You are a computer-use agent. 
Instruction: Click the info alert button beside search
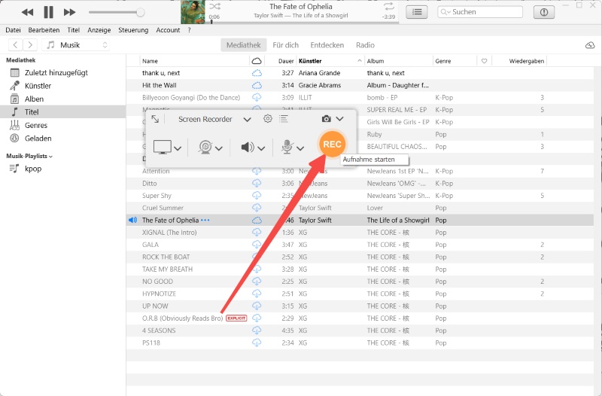click(543, 12)
